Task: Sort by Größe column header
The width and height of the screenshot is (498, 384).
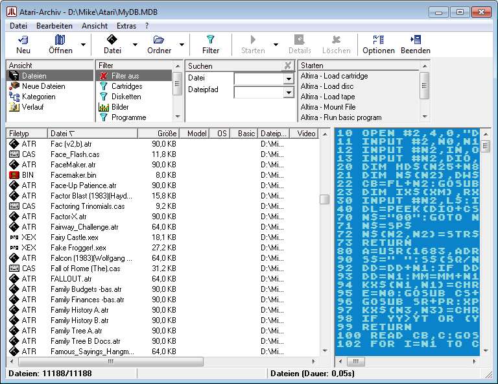Action: point(158,134)
